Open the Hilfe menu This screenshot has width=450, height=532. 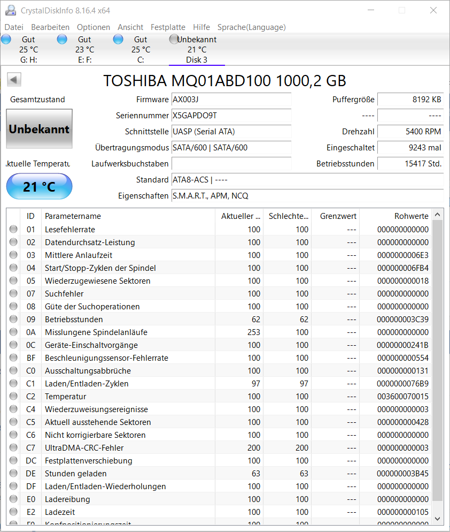pyautogui.click(x=201, y=27)
